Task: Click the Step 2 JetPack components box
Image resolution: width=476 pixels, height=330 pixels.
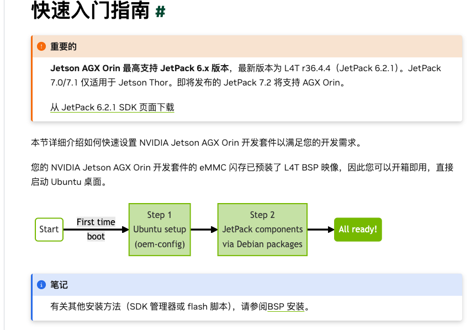Action: point(263,230)
